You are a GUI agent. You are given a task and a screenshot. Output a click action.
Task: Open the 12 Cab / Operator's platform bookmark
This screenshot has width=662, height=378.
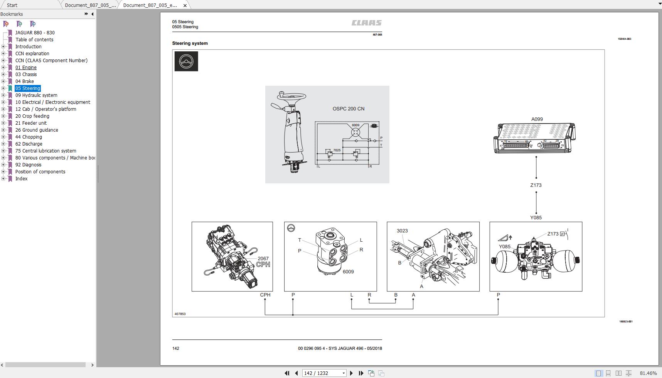coord(45,109)
